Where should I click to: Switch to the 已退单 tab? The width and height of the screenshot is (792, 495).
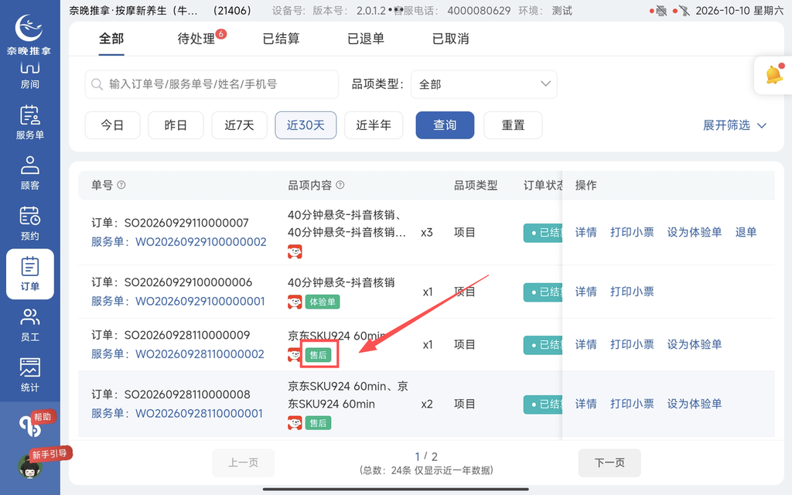coord(366,39)
